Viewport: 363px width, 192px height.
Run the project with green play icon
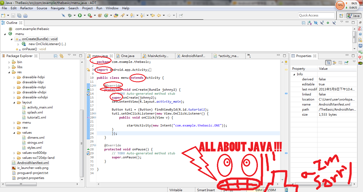80,15
